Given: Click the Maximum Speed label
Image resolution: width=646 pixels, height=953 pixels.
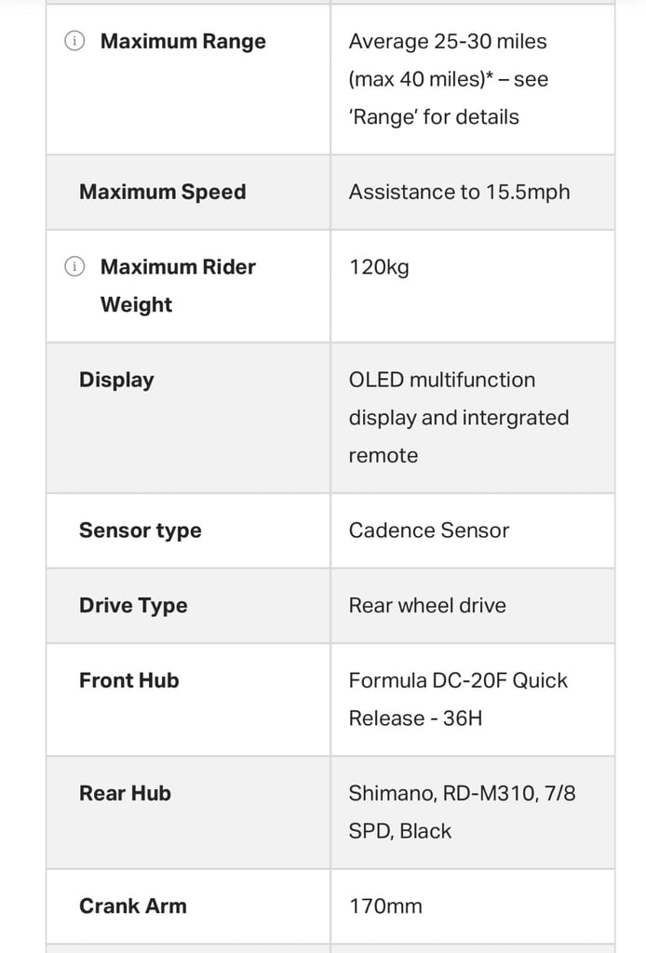Looking at the screenshot, I should (x=163, y=192).
